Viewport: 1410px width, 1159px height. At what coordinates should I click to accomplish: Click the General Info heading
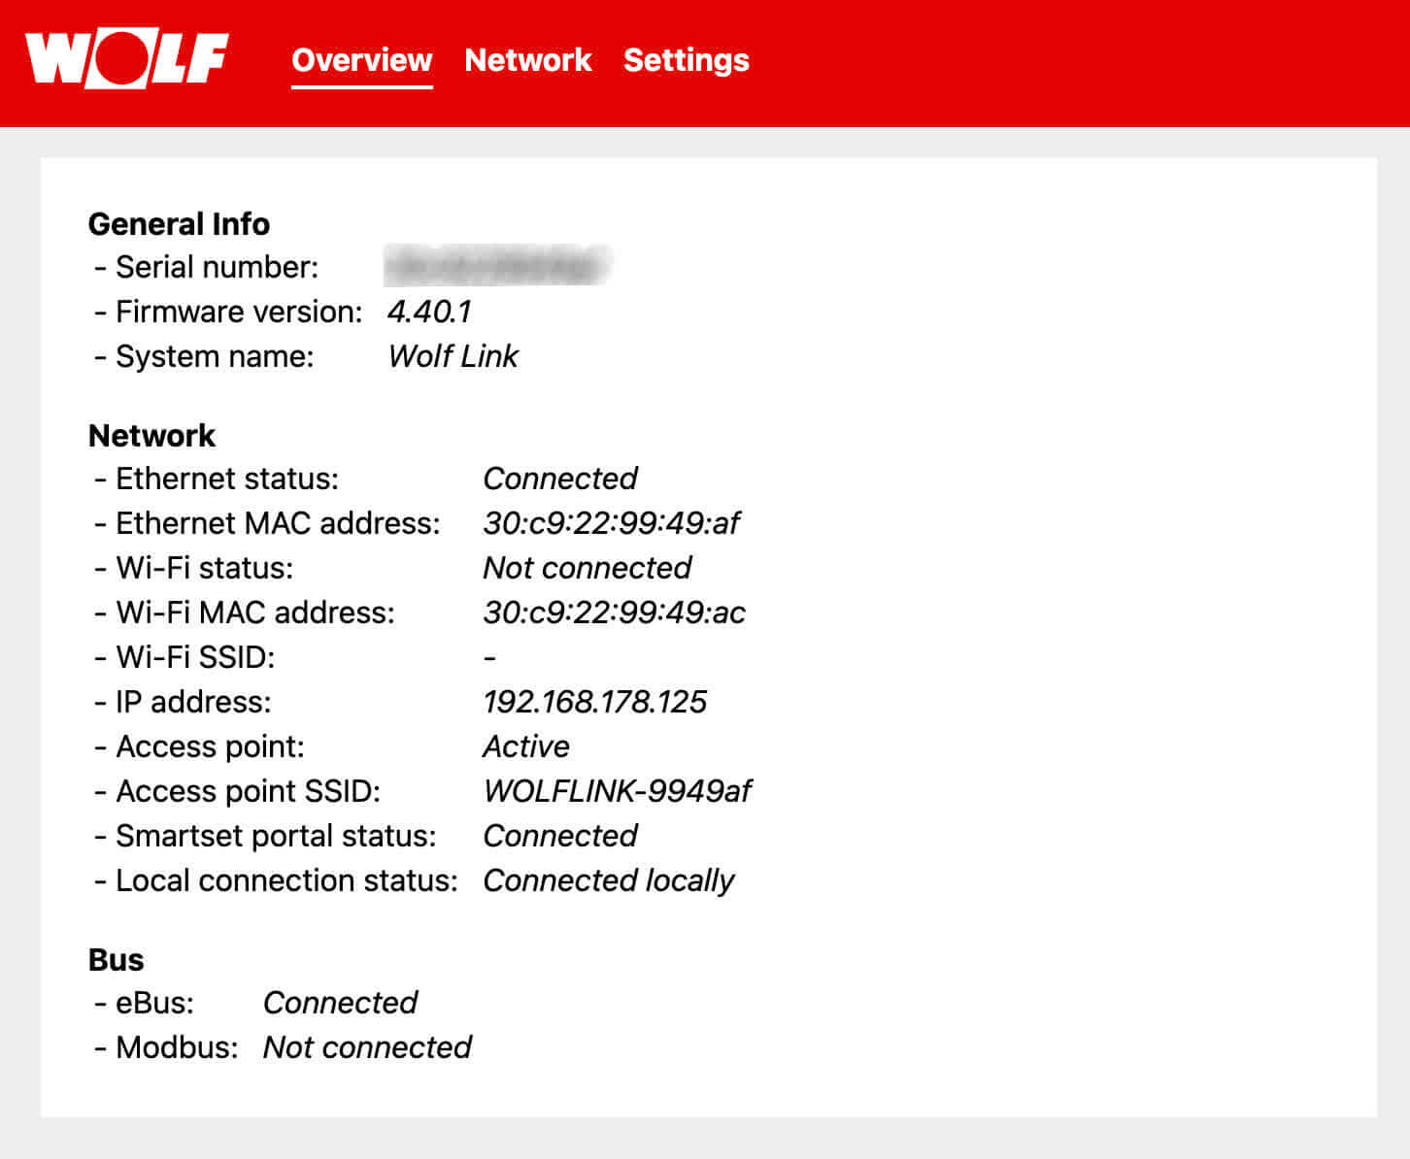pos(179,224)
